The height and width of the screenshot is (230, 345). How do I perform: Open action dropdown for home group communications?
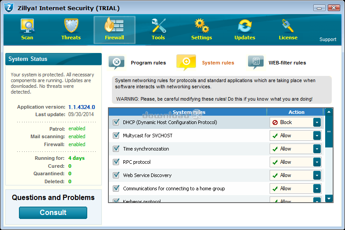coord(317,189)
